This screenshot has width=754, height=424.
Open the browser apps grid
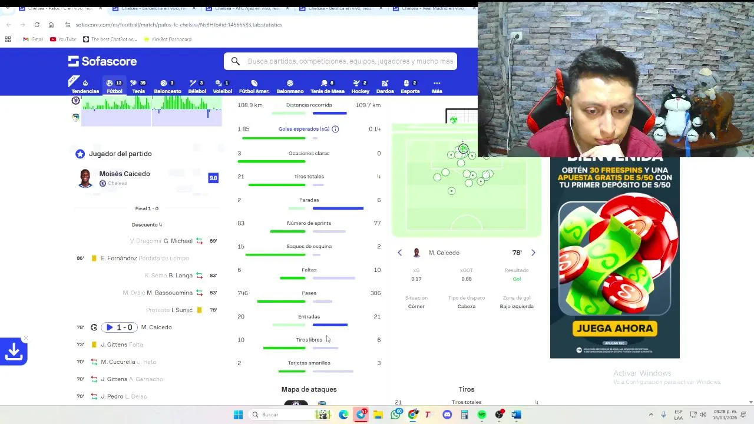point(8,39)
